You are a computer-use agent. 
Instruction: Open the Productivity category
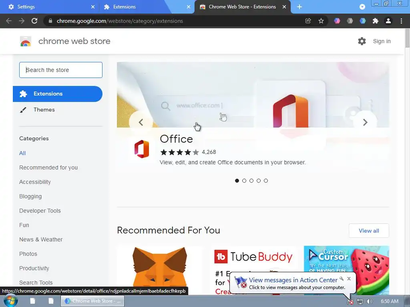[x=34, y=268]
